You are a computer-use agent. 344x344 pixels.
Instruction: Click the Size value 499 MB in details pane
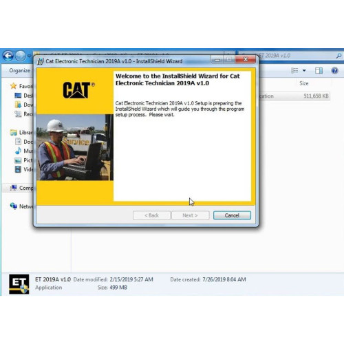click(118, 288)
